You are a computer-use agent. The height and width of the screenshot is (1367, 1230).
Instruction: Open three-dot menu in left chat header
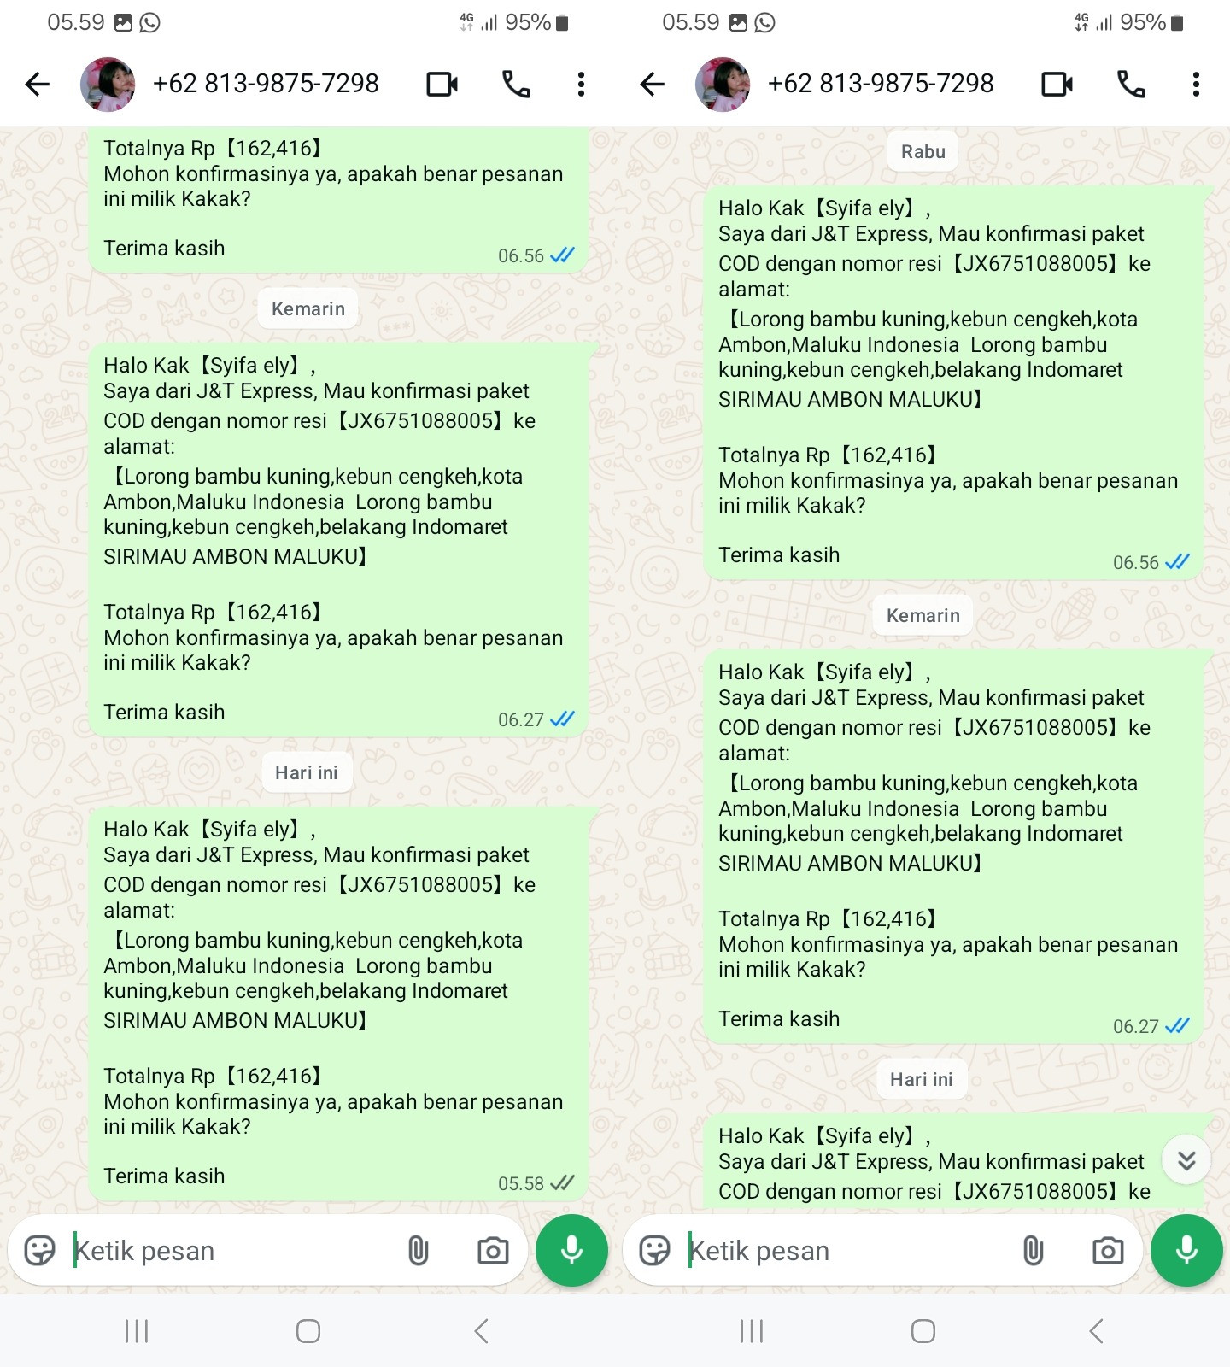pyautogui.click(x=581, y=84)
